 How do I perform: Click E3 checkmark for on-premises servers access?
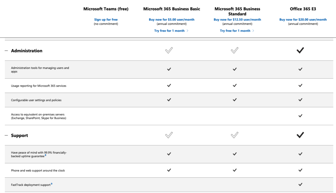(301, 116)
